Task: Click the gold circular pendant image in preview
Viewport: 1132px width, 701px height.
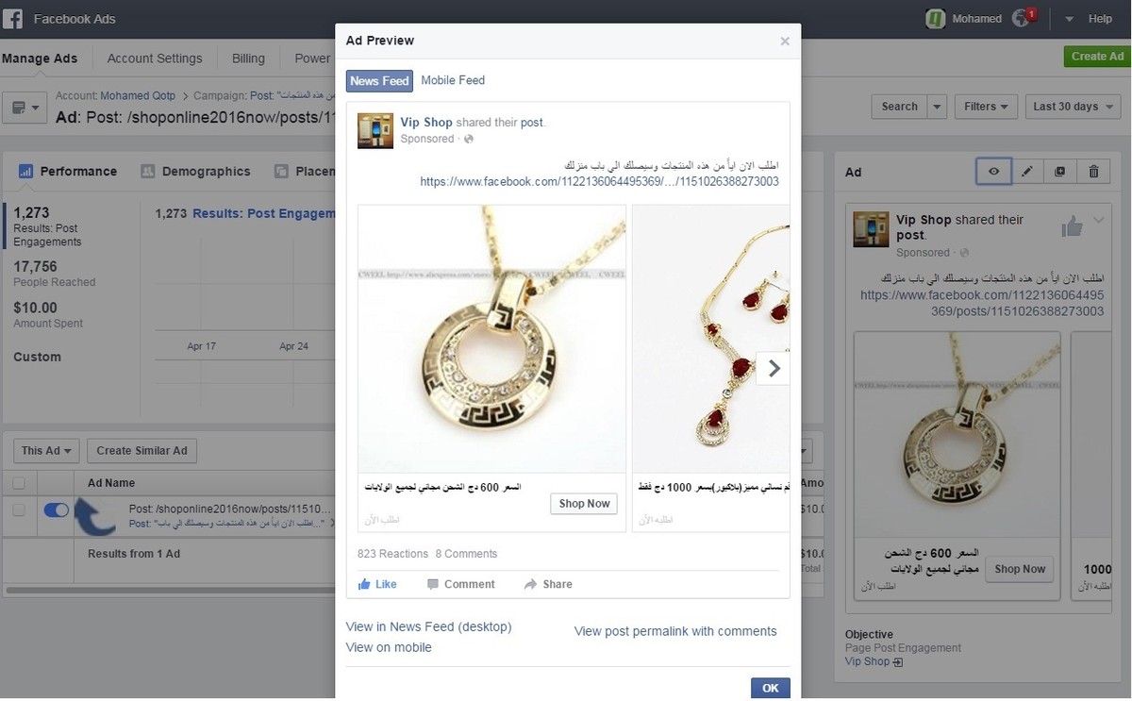Action: tap(492, 339)
